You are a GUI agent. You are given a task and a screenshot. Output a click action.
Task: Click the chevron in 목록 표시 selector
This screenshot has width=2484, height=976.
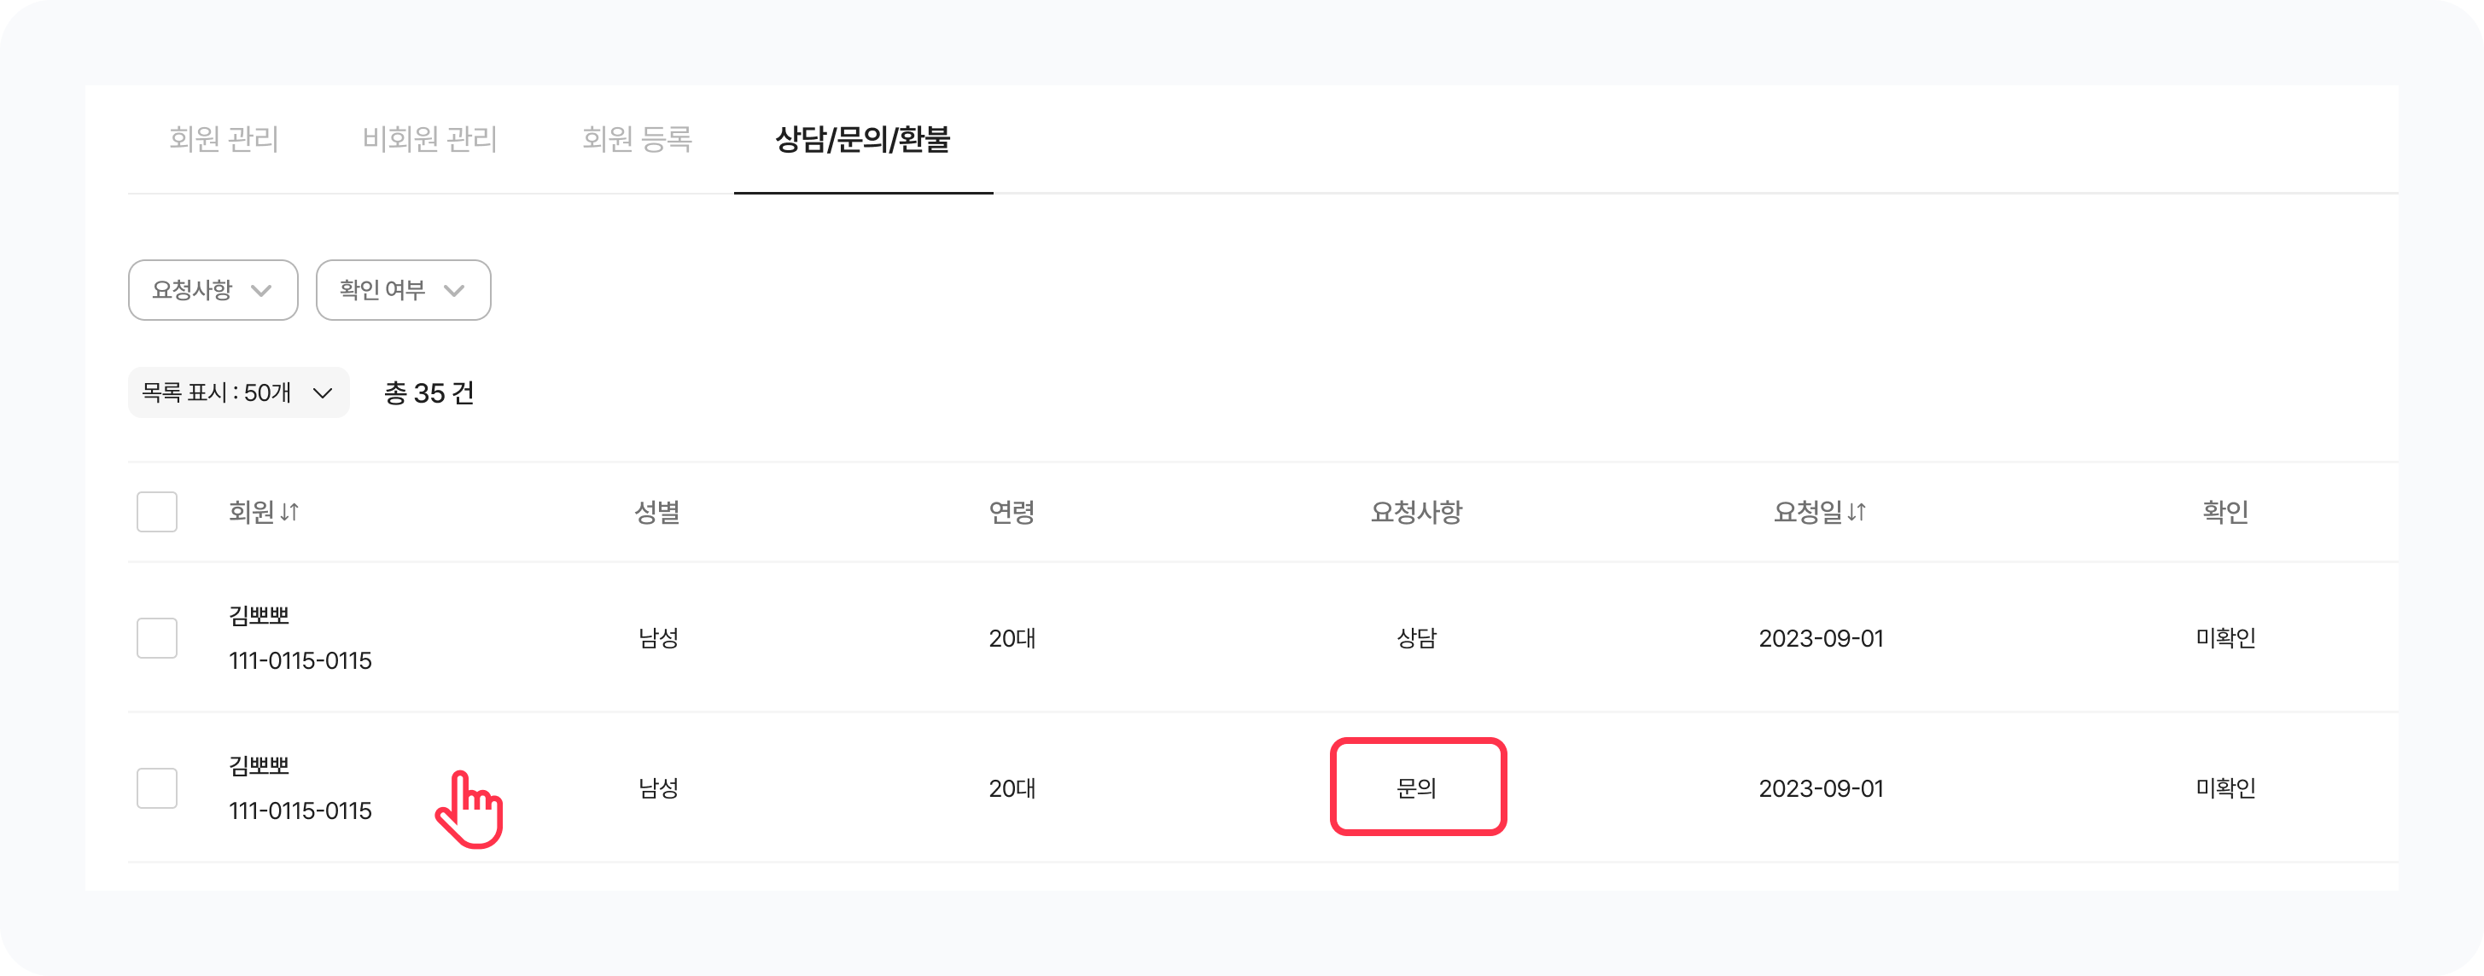point(323,393)
